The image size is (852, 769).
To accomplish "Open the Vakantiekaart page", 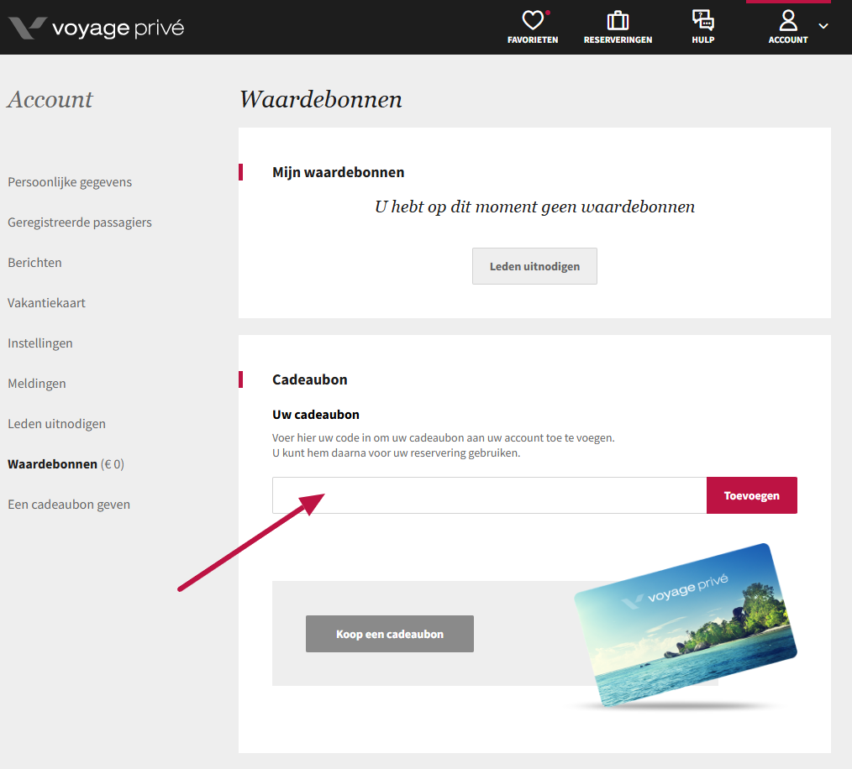I will pos(46,303).
